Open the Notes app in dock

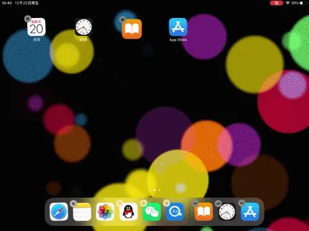point(82,212)
